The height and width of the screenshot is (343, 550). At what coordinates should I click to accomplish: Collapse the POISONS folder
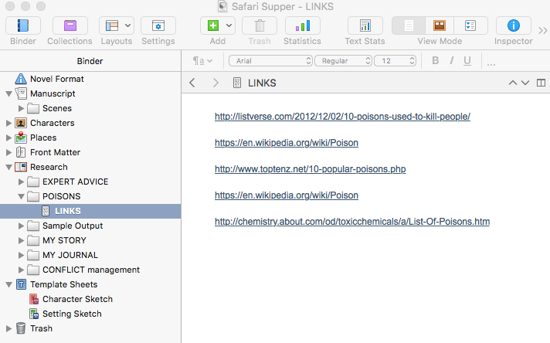22,196
